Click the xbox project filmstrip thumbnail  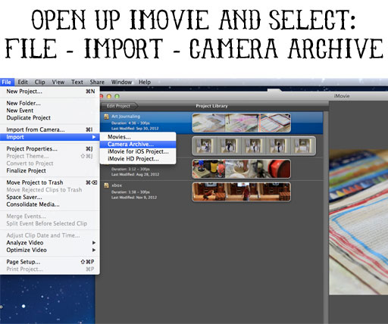[241, 192]
